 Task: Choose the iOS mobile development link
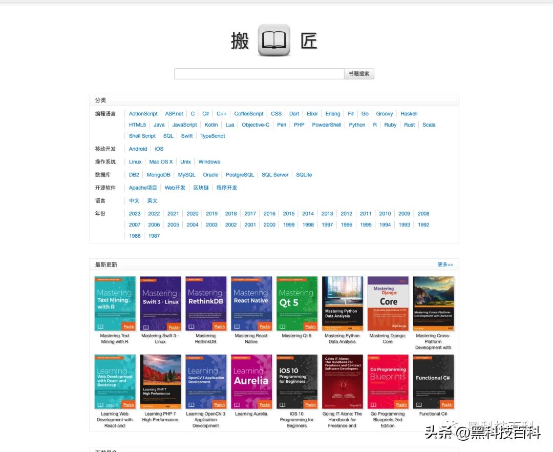(159, 149)
